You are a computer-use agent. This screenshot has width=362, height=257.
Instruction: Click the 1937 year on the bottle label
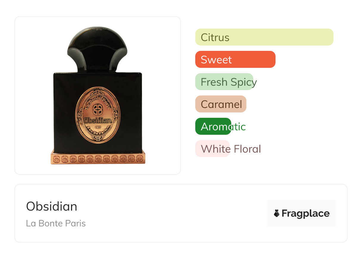click(x=98, y=127)
